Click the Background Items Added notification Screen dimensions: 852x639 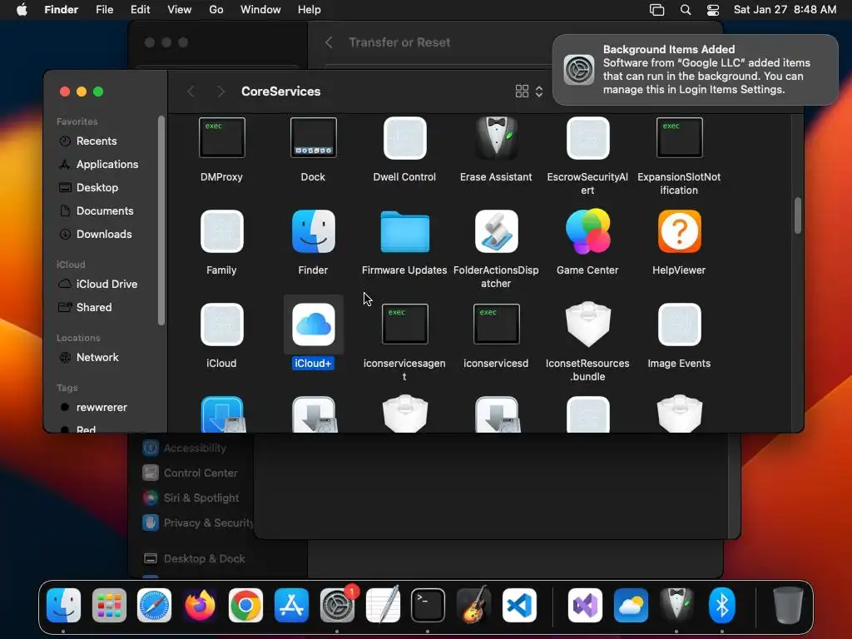click(696, 70)
